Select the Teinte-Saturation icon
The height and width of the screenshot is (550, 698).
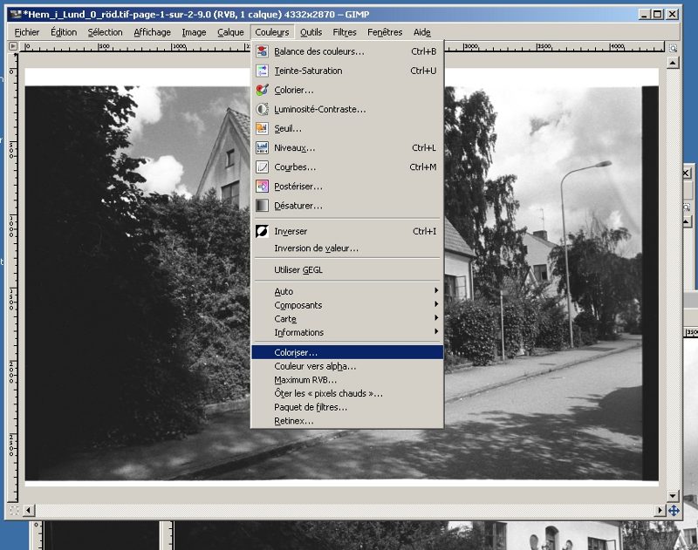click(x=262, y=71)
